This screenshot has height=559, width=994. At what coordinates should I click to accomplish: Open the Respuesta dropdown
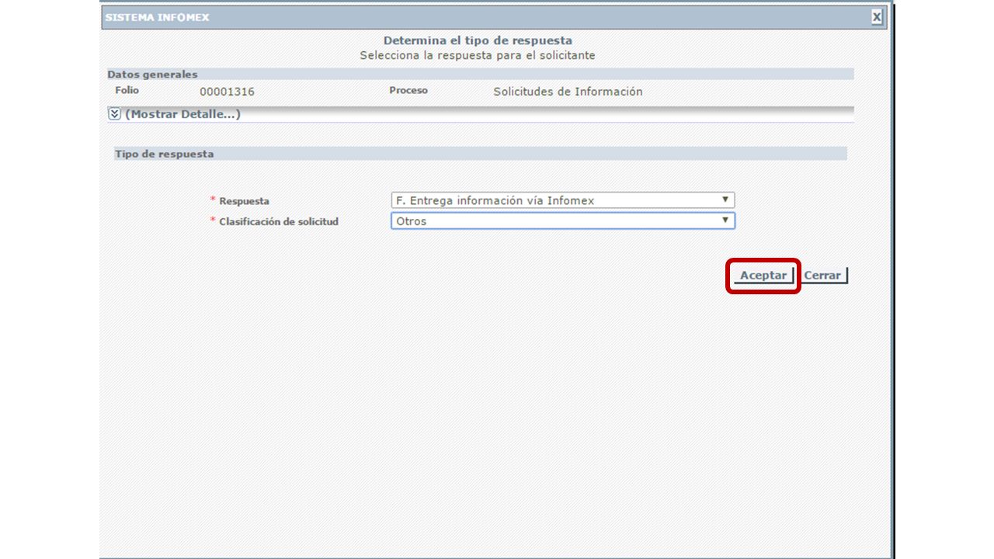tap(563, 200)
